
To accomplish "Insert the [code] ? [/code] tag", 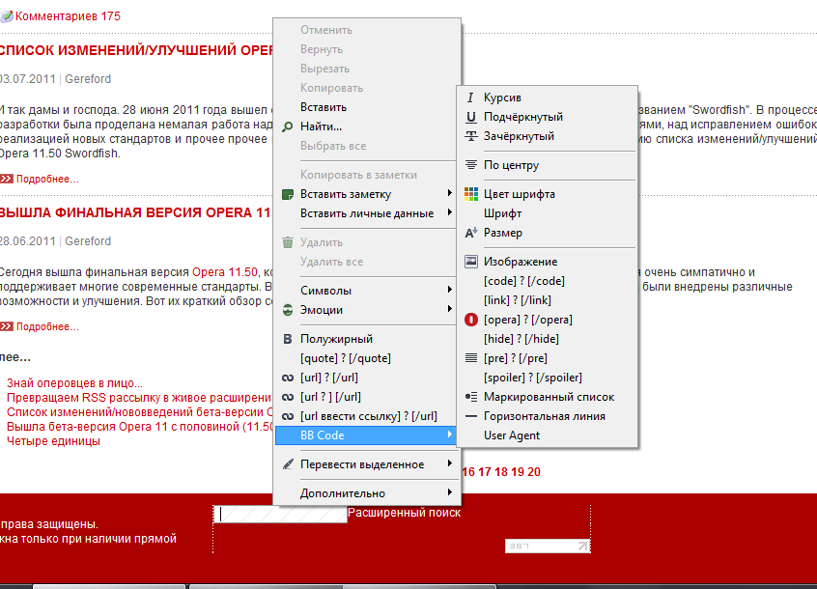I will [x=548, y=281].
